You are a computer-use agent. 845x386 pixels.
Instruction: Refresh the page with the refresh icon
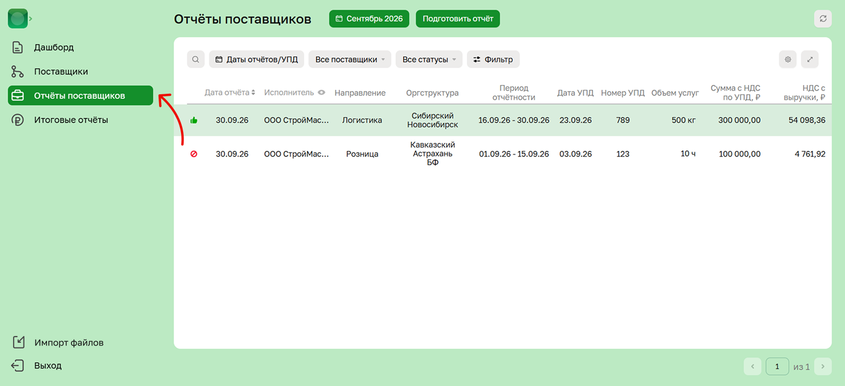823,19
